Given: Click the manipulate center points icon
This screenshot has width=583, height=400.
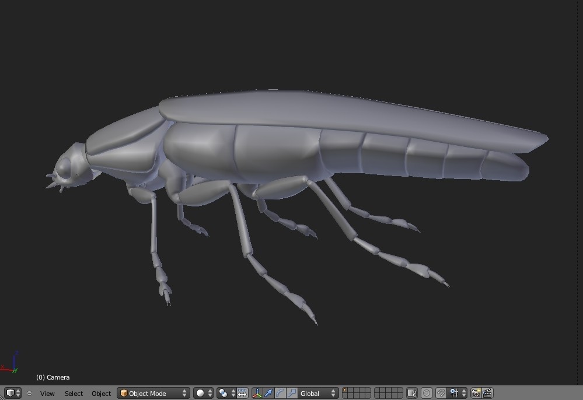Looking at the screenshot, I should tap(243, 393).
